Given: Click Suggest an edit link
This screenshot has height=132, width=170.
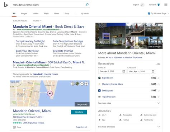Looking at the screenshot, I should (81, 127).
